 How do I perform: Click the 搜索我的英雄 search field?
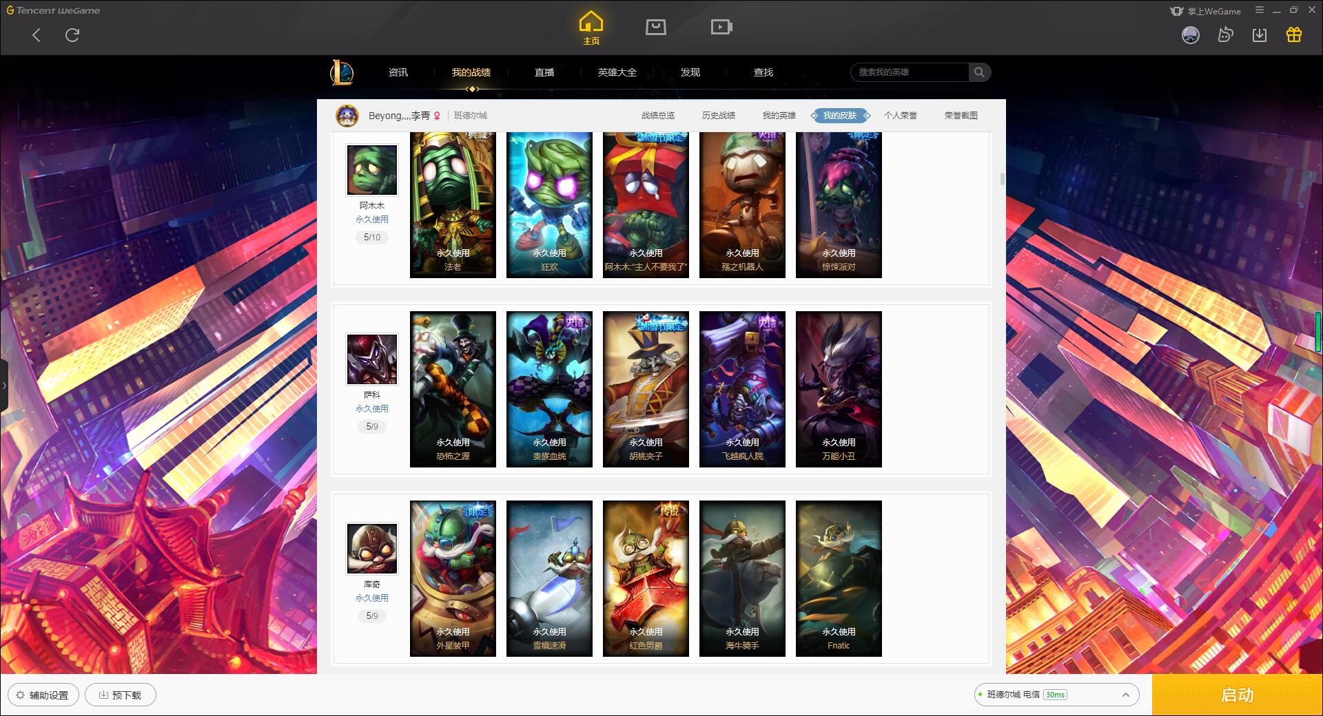point(910,72)
